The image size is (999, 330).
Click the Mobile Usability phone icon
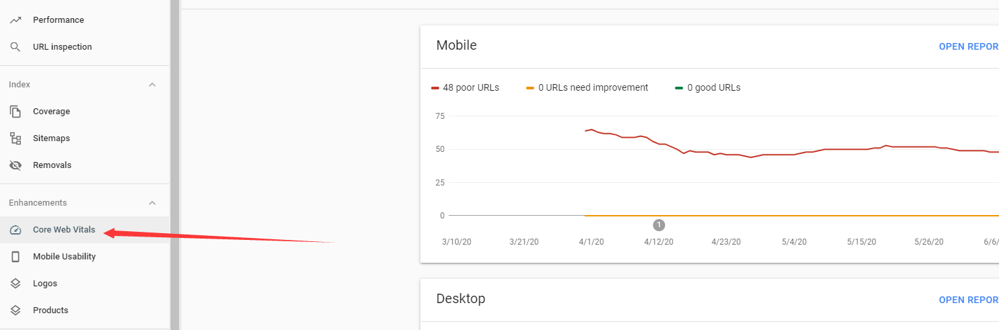[15, 257]
